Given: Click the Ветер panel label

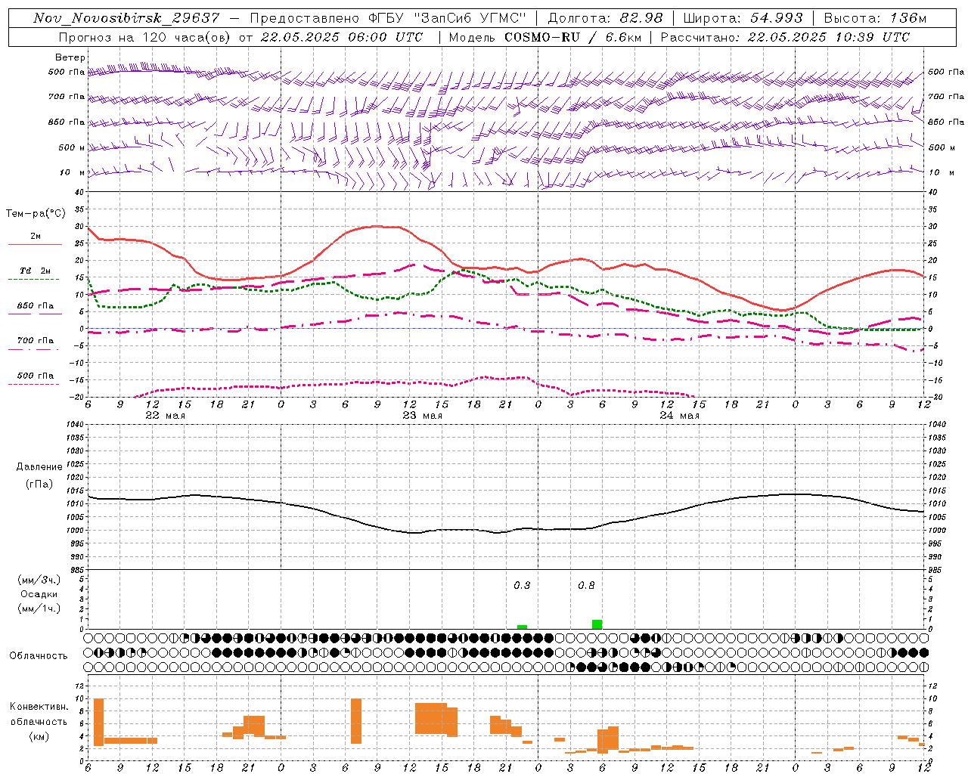Looking at the screenshot, I should tap(70, 57).
